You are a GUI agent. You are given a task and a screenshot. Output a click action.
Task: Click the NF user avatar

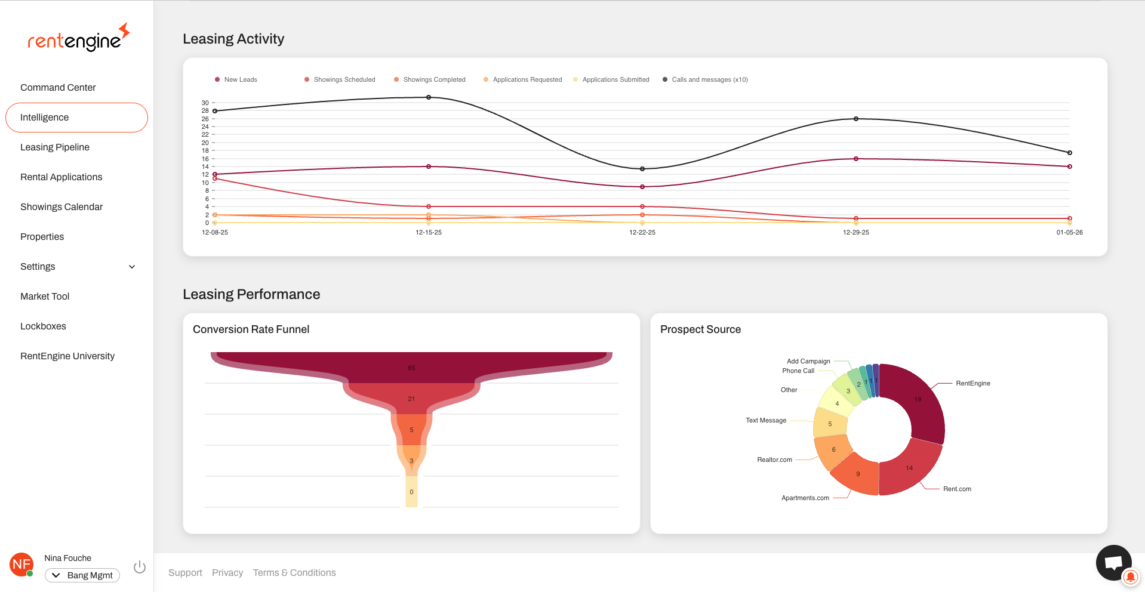21,564
